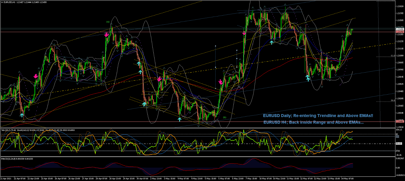
Task: Select the green (a) wave label
Action: (108, 22)
